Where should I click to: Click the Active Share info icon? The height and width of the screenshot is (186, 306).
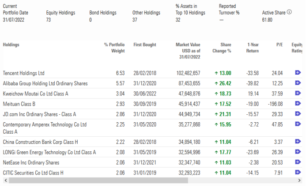pyautogui.click(x=289, y=12)
